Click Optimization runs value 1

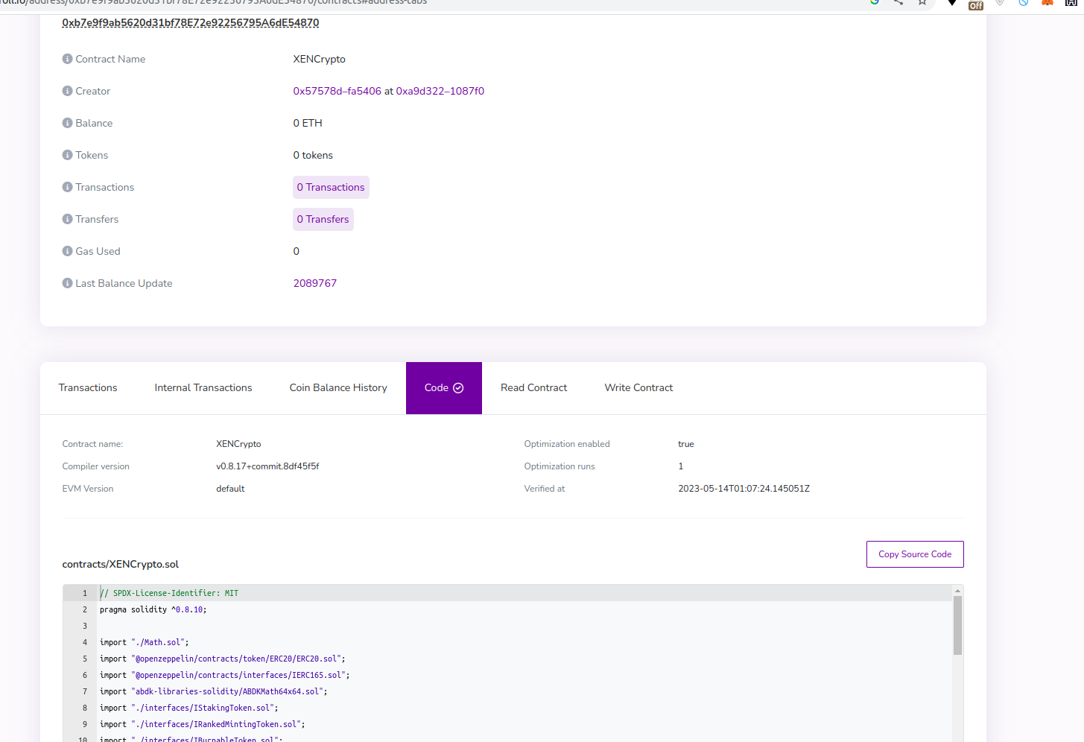click(681, 466)
